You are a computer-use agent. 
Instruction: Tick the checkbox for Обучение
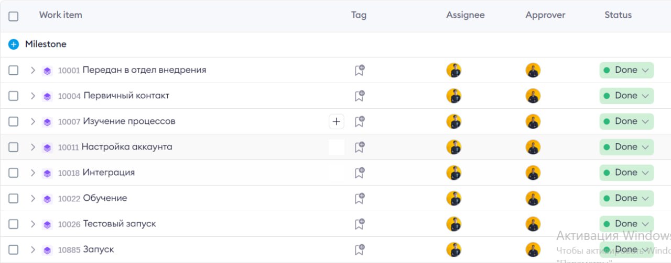14,198
